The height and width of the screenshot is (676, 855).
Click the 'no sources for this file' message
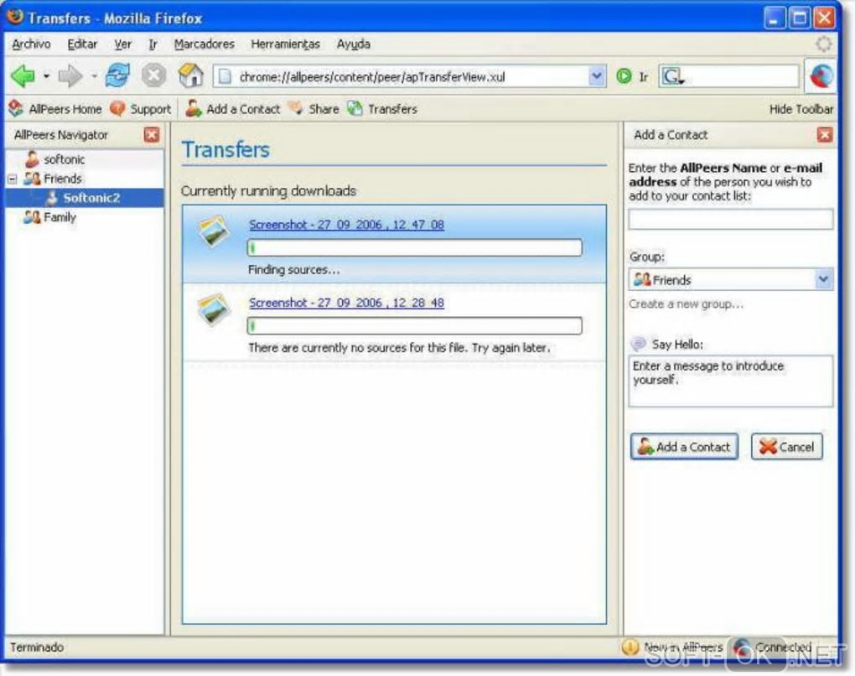pyautogui.click(x=399, y=347)
